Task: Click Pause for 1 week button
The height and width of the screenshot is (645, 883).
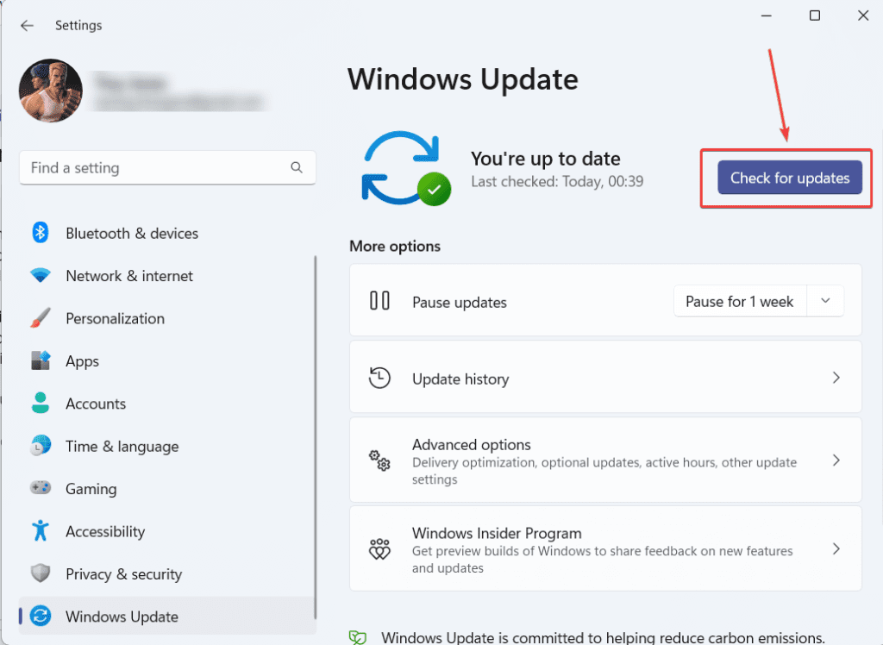Action: 739,302
